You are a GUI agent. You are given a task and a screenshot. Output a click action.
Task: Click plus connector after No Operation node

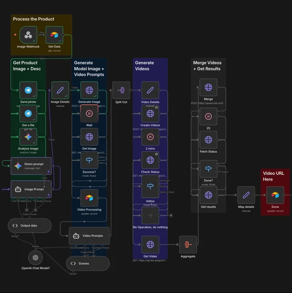click(x=171, y=214)
